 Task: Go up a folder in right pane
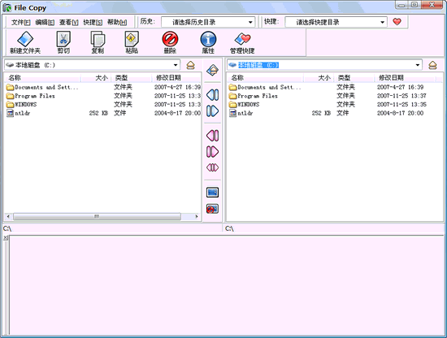pos(432,65)
